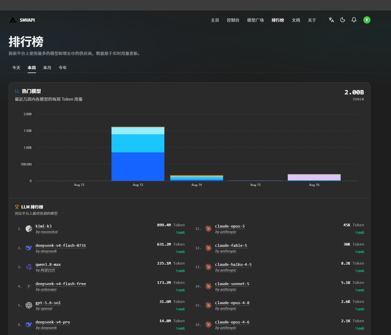Viewport: 391px width, 335px height.
Task: Click the unknown provider question-mark icon
Action: [x=29, y=286]
